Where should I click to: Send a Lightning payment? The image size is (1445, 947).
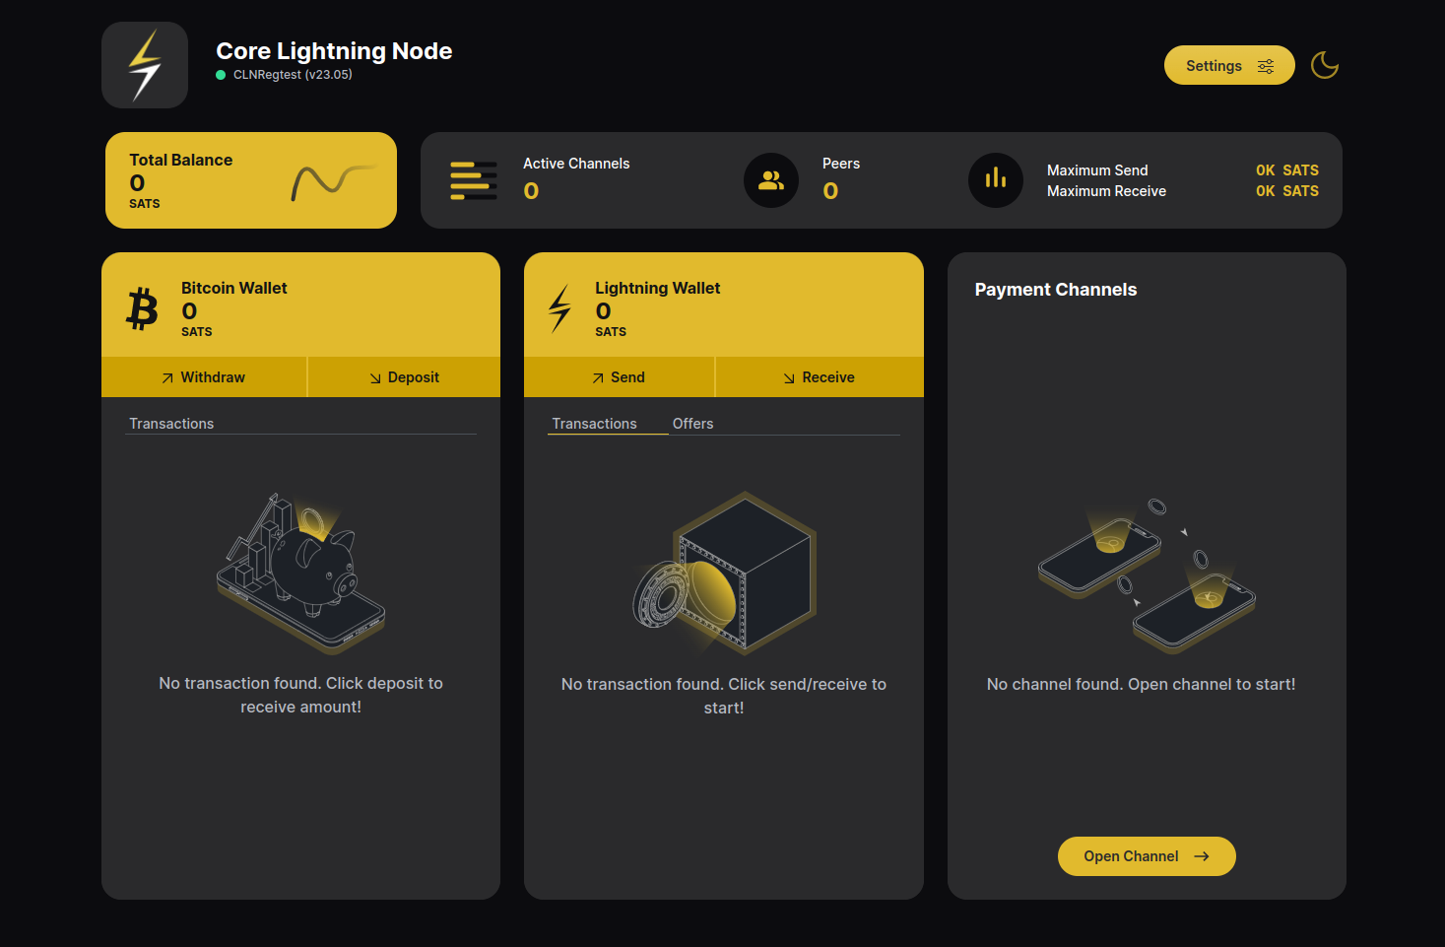coord(619,377)
